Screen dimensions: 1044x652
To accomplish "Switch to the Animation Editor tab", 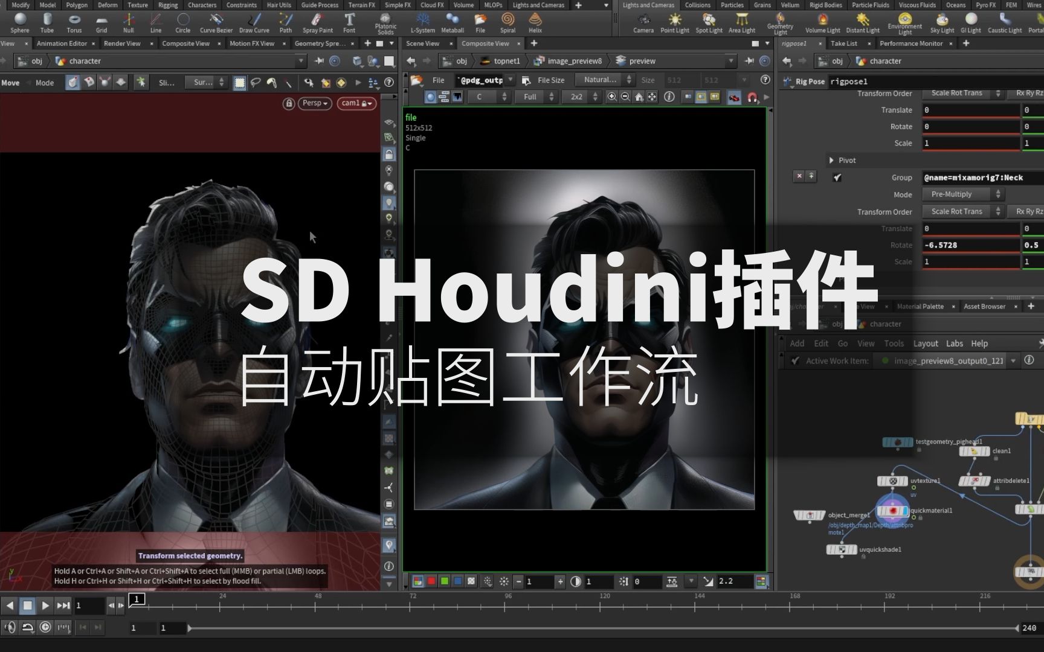I will click(62, 43).
